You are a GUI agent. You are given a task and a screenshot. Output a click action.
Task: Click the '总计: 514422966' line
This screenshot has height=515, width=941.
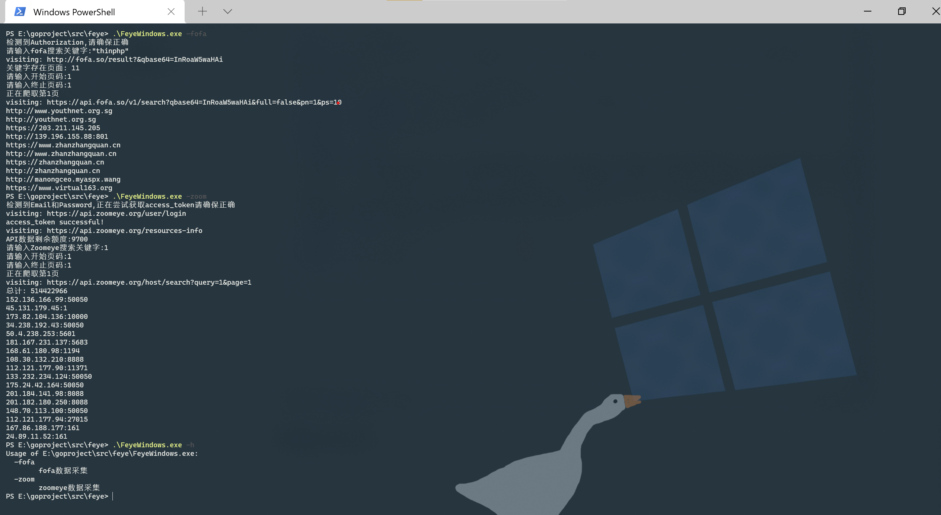click(36, 291)
